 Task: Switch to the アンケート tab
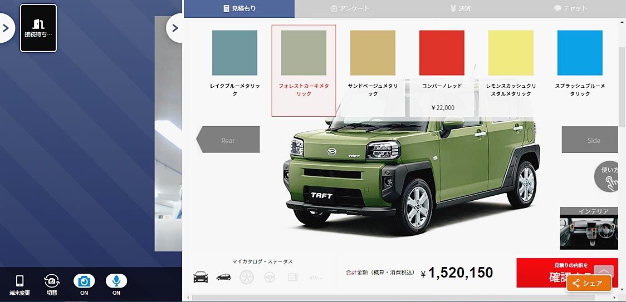[350, 8]
